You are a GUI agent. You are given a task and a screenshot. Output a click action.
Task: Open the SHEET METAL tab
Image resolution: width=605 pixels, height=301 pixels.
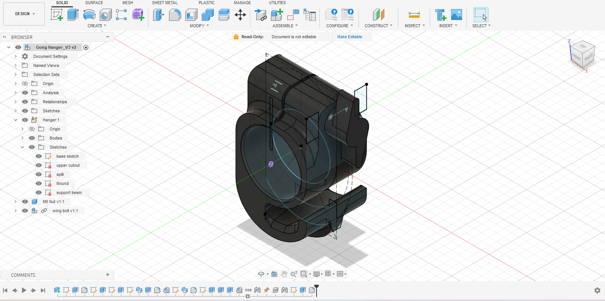click(x=165, y=3)
